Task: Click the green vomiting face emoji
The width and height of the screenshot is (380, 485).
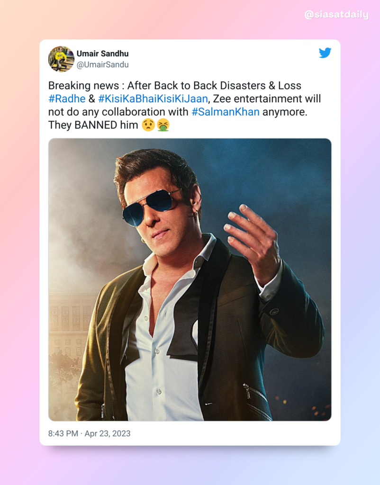Action: 163,125
